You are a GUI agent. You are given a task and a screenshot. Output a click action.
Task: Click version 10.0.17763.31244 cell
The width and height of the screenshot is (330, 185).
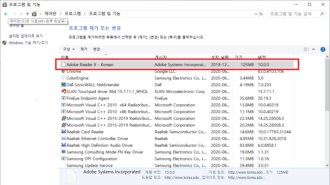click(x=275, y=132)
